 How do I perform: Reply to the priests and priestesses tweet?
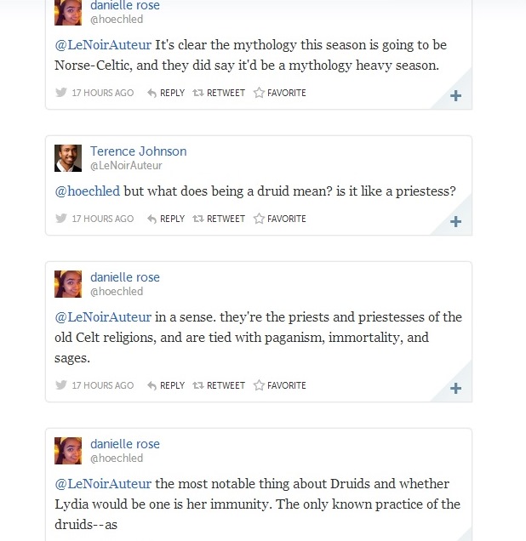click(166, 385)
